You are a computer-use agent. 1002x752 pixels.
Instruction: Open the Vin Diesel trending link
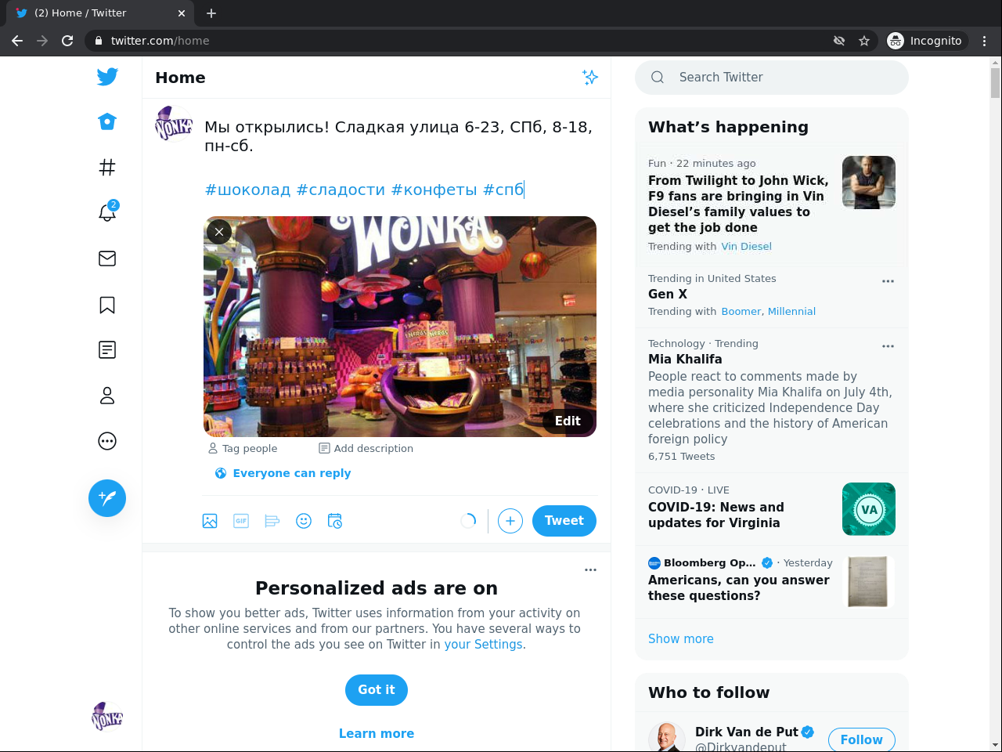pyautogui.click(x=746, y=246)
